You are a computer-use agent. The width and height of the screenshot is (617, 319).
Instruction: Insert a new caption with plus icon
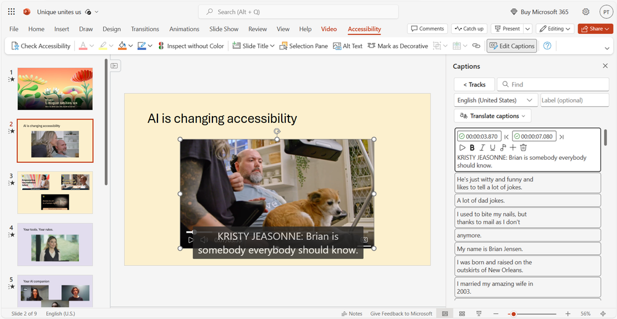coord(513,148)
